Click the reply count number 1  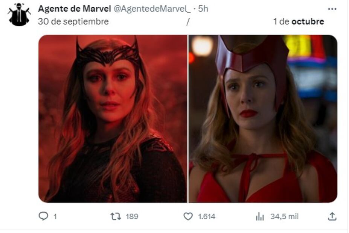pyautogui.click(x=55, y=216)
